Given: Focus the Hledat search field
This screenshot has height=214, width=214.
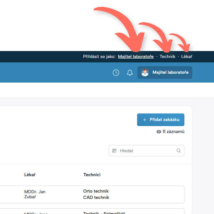Looking at the screenshot, I should (x=147, y=151).
